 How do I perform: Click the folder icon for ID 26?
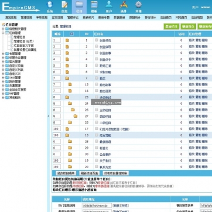click(73, 110)
